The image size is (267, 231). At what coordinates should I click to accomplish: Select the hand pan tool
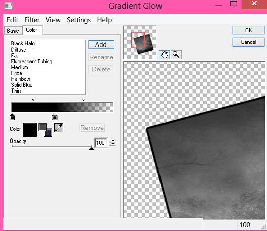click(164, 55)
